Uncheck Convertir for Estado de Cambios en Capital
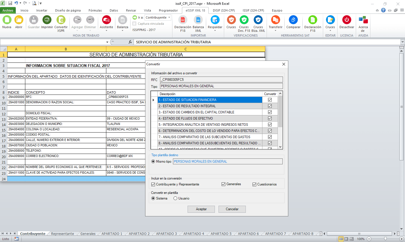 click(270, 112)
